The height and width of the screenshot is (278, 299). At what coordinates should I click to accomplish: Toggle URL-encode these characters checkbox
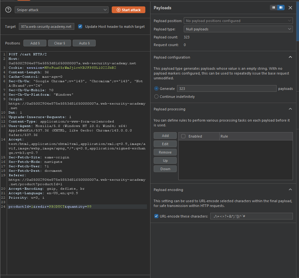pos(156,216)
